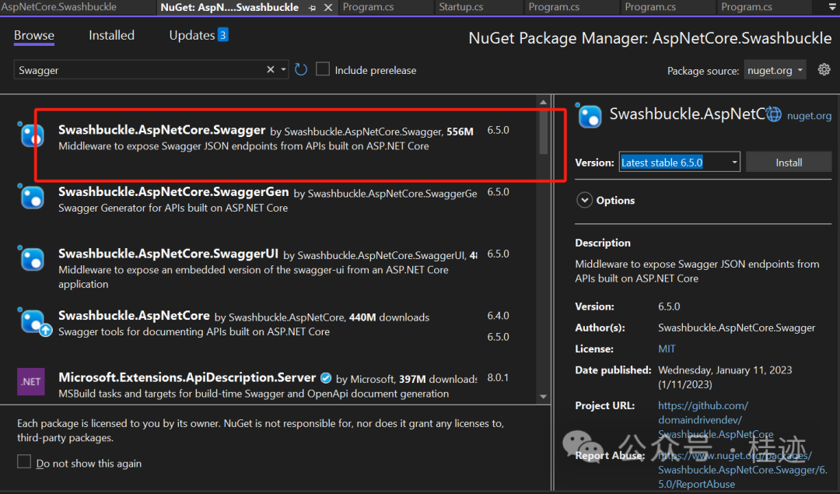Close the NuGet AspNetCore.Swashbuckle tab
The height and width of the screenshot is (494, 840).
tap(328, 8)
